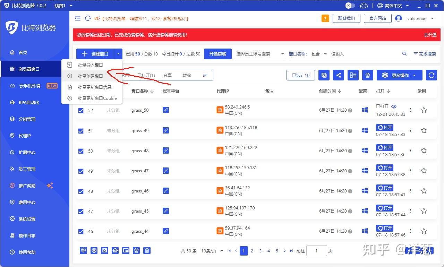Open the 10 per page size dropdown

point(212,251)
